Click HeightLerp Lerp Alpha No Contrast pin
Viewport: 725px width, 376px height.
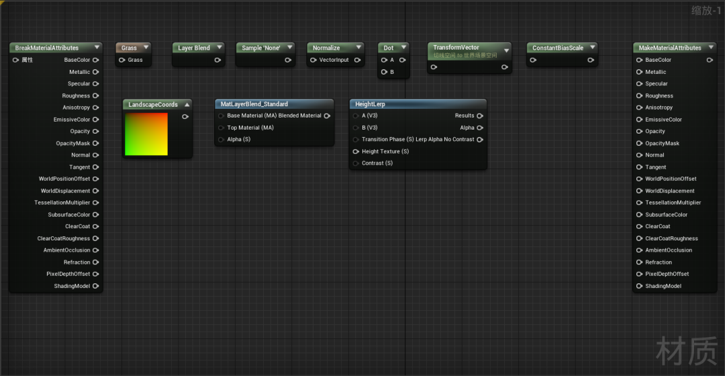(x=480, y=139)
